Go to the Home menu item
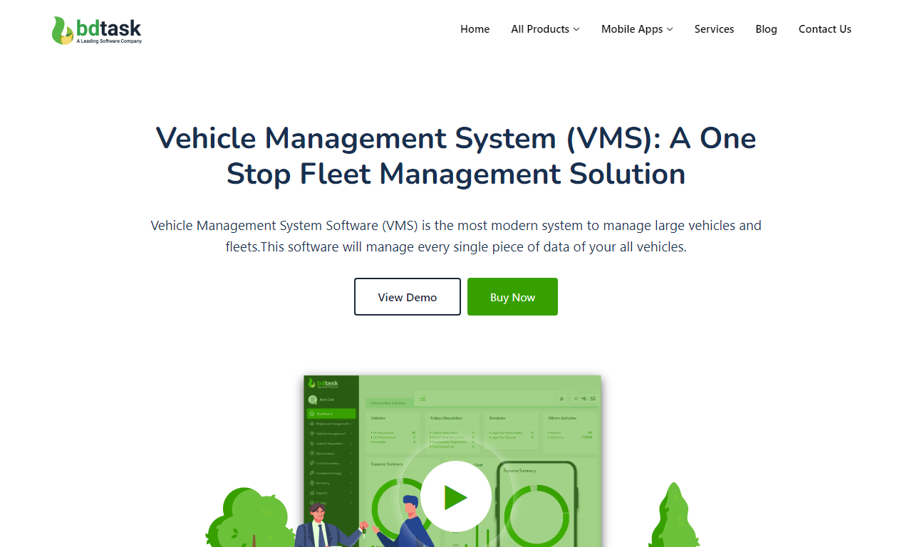The width and height of the screenshot is (912, 547). [475, 29]
